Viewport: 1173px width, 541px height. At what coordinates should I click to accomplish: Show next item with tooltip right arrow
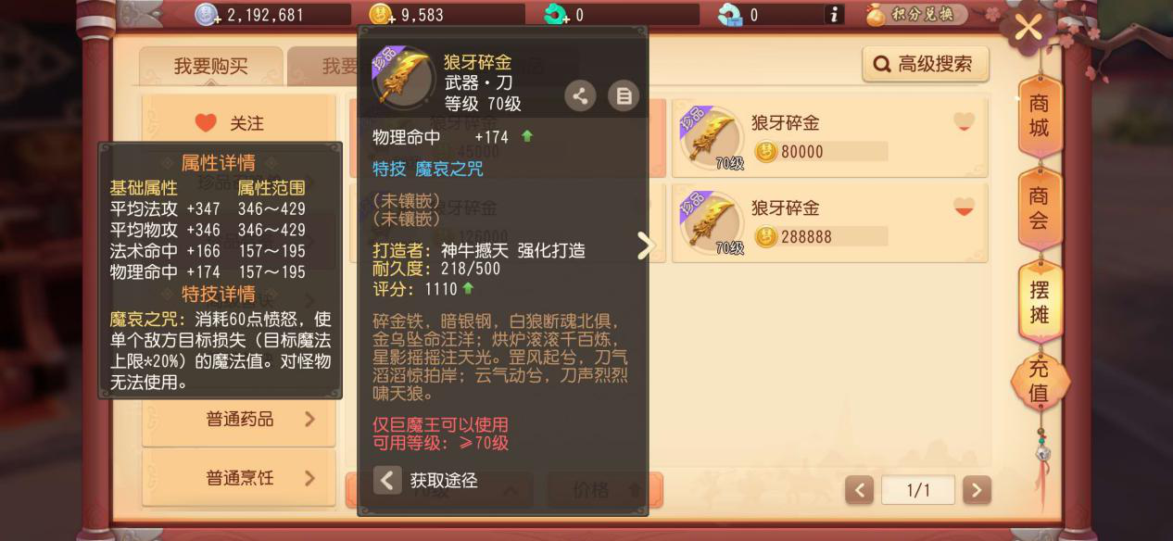(646, 245)
